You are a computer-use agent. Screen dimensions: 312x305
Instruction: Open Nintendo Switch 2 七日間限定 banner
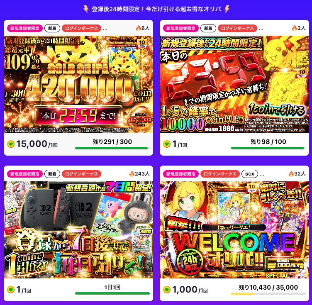pos(78,230)
